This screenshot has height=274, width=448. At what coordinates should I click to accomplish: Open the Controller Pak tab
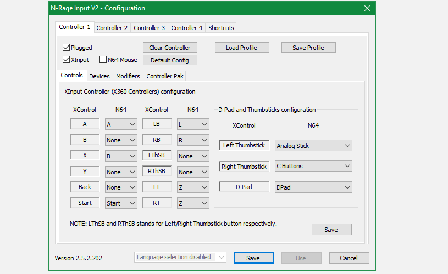click(165, 76)
